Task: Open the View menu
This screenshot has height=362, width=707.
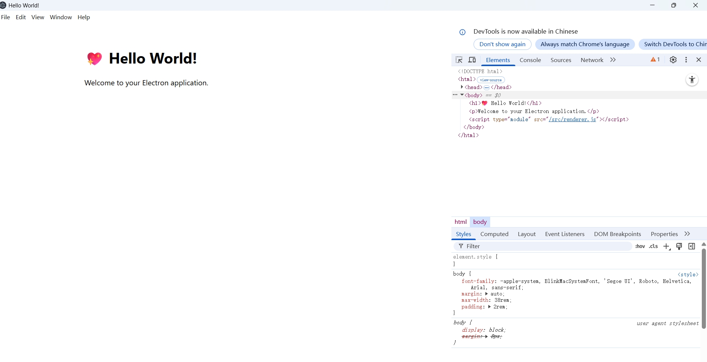Action: (x=38, y=17)
